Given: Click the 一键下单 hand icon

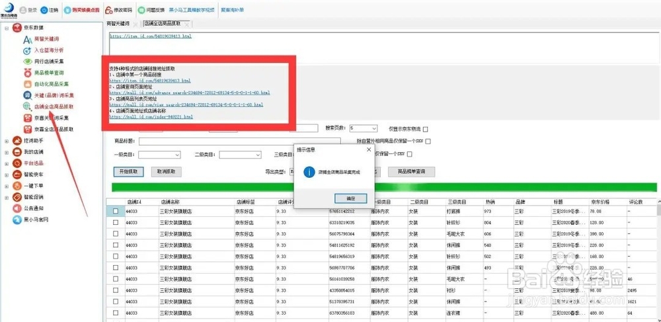Looking at the screenshot, I should click(17, 185).
